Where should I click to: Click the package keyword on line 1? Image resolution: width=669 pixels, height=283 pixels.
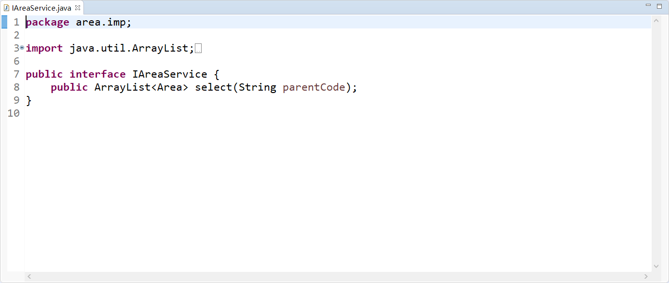(47, 22)
